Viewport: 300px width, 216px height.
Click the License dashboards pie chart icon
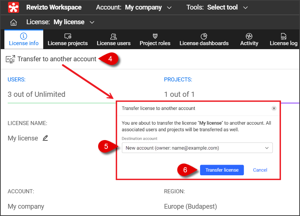[204, 36]
